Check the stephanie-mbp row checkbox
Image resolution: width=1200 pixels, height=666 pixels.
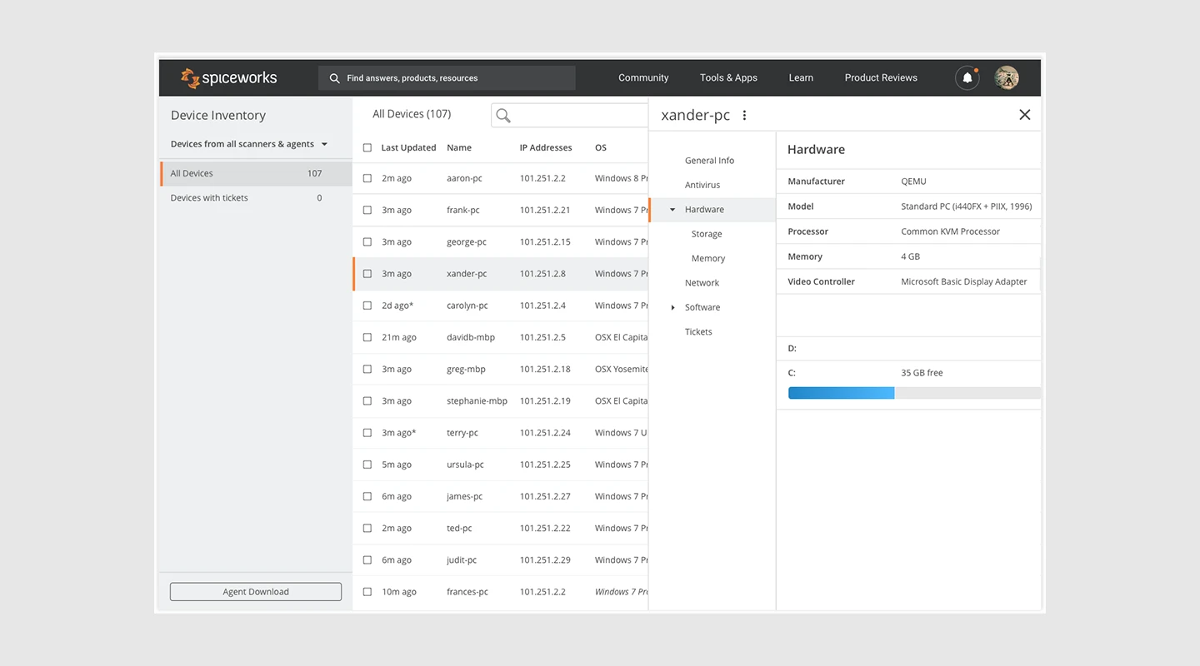[x=367, y=400]
